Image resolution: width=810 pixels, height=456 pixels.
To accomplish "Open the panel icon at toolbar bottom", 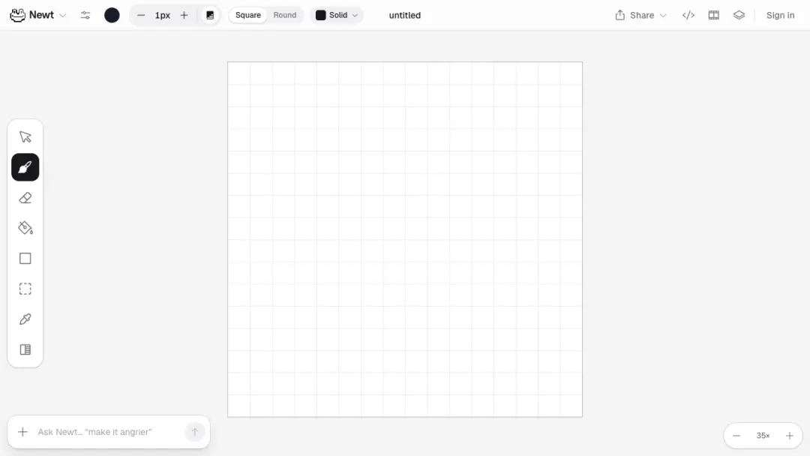I will (x=25, y=349).
